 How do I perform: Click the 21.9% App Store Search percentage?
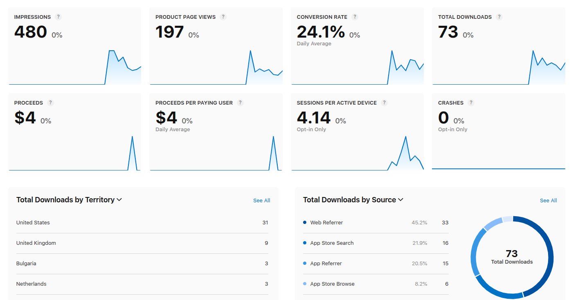pos(419,243)
